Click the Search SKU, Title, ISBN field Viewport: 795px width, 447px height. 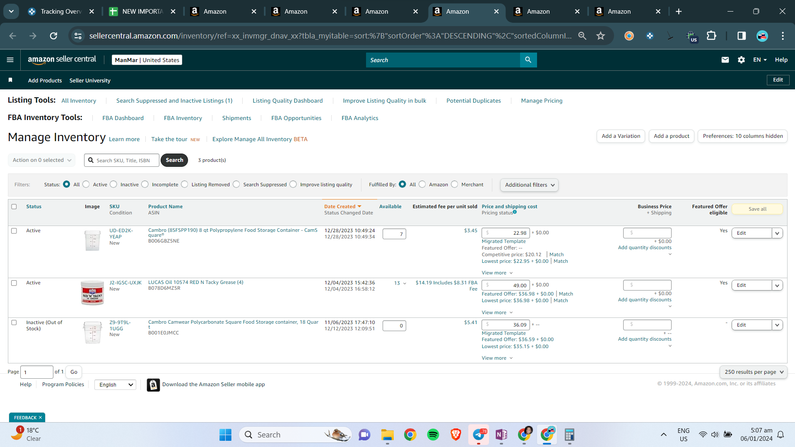tap(122, 160)
